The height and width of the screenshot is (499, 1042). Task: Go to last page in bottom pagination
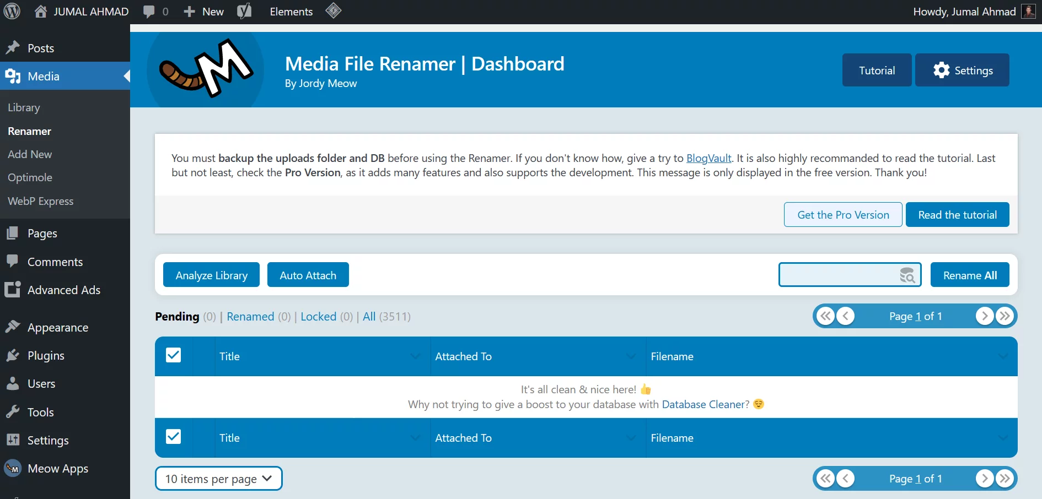pyautogui.click(x=1005, y=479)
